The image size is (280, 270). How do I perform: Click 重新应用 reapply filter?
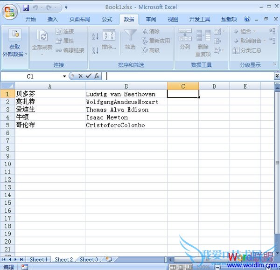click(156, 41)
